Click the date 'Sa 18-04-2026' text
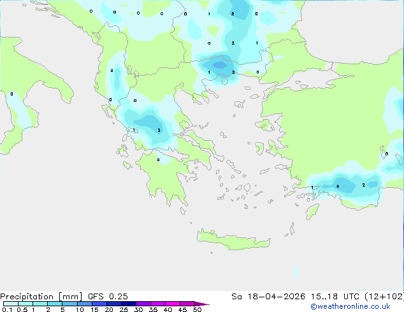404x312 pixels. point(268,297)
